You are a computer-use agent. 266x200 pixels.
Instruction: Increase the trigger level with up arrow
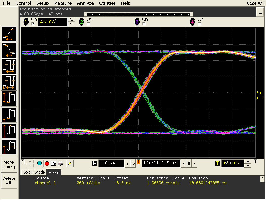248,161
